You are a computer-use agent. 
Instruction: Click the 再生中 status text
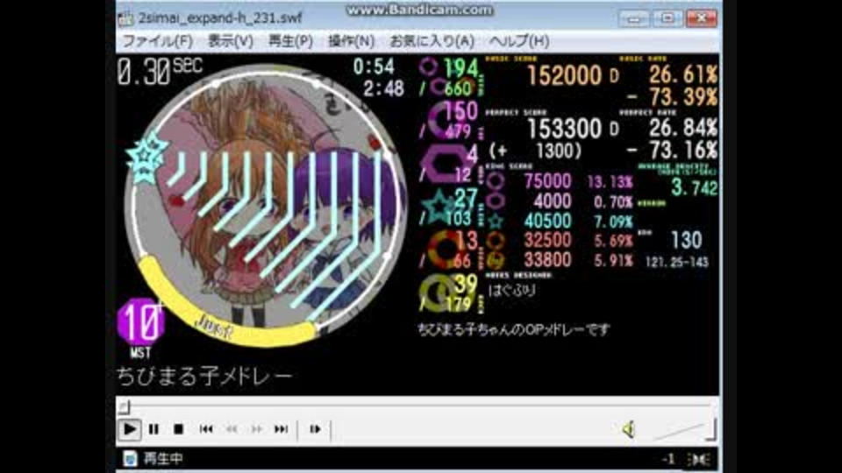[x=163, y=458]
